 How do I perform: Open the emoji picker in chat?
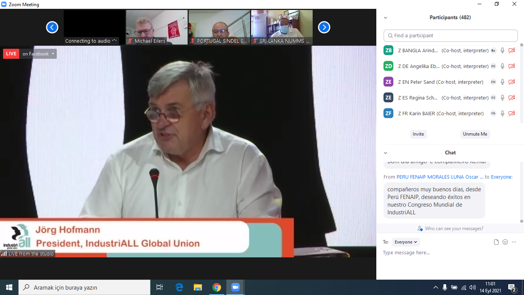point(505,242)
